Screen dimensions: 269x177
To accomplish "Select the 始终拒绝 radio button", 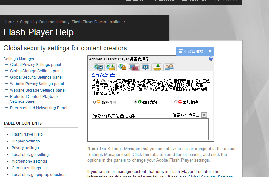I will coord(176,102).
